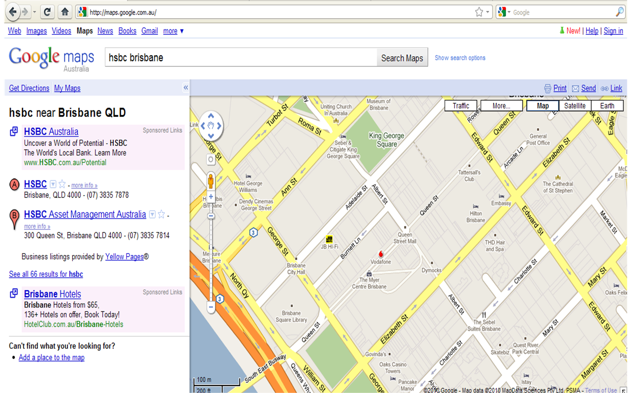Click The Myer Centre Brisbane icon
The height and width of the screenshot is (393, 630).
[369, 273]
